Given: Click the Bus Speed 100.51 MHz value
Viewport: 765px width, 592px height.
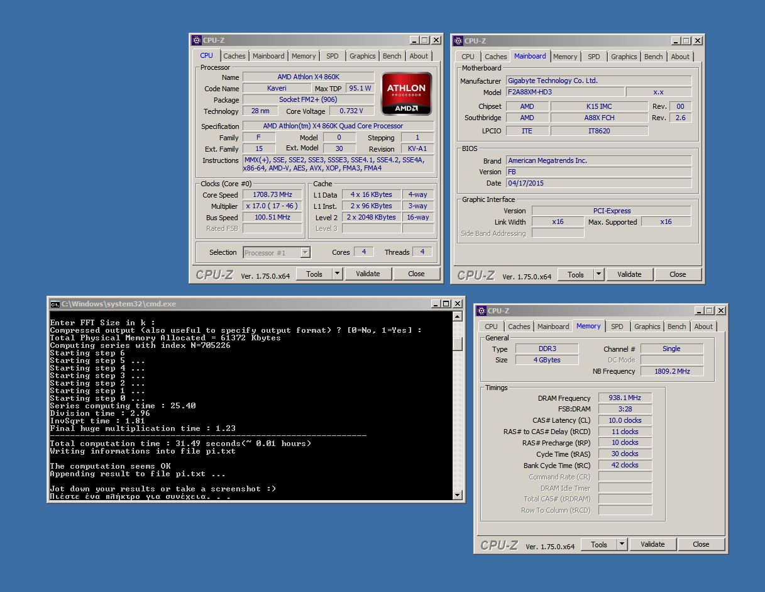Looking at the screenshot, I should pos(272,217).
